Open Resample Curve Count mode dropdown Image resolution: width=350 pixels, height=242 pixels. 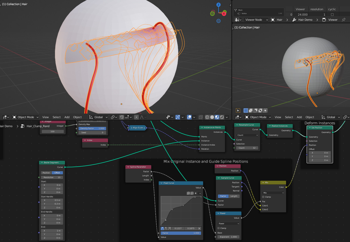[247, 135]
